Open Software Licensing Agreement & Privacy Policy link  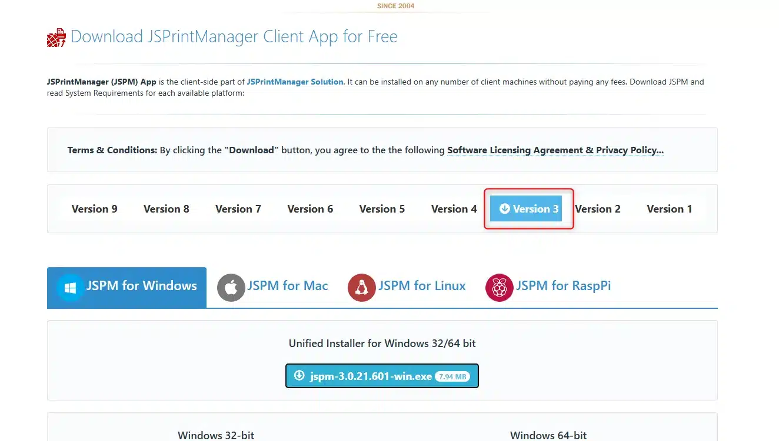[x=555, y=150]
